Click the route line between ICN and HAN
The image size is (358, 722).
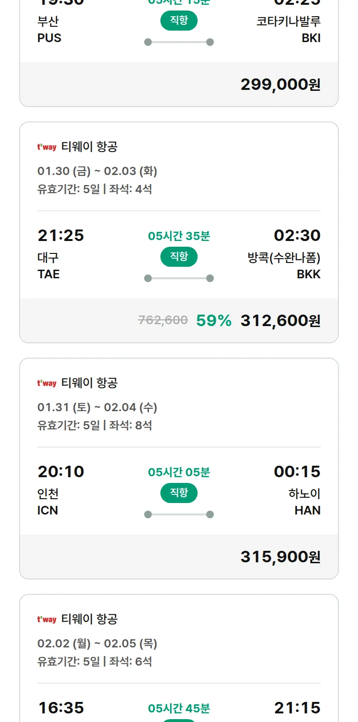pos(179,514)
